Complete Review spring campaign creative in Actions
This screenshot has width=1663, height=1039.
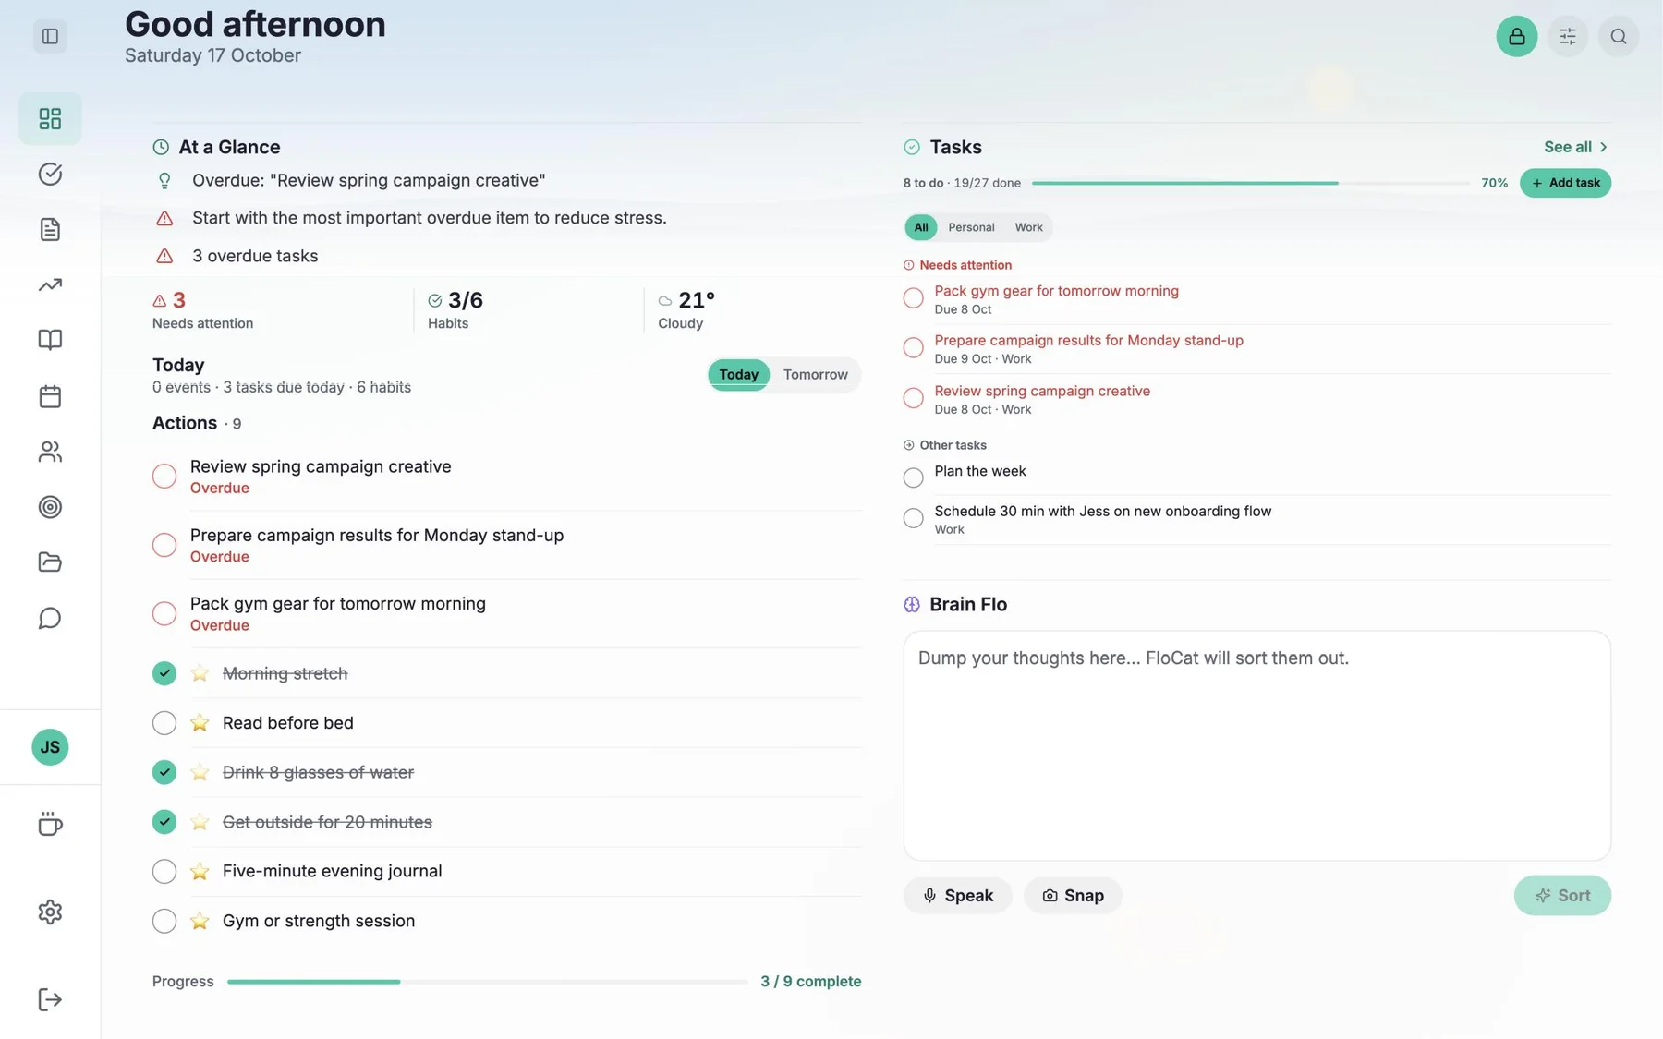(x=164, y=476)
